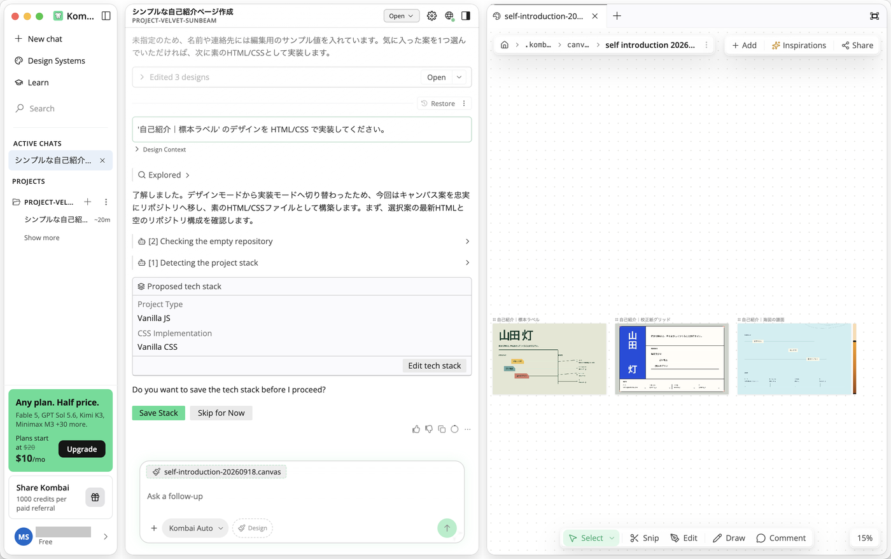Select the Draw tool
Screen dimensions: 891x559
click(x=729, y=538)
